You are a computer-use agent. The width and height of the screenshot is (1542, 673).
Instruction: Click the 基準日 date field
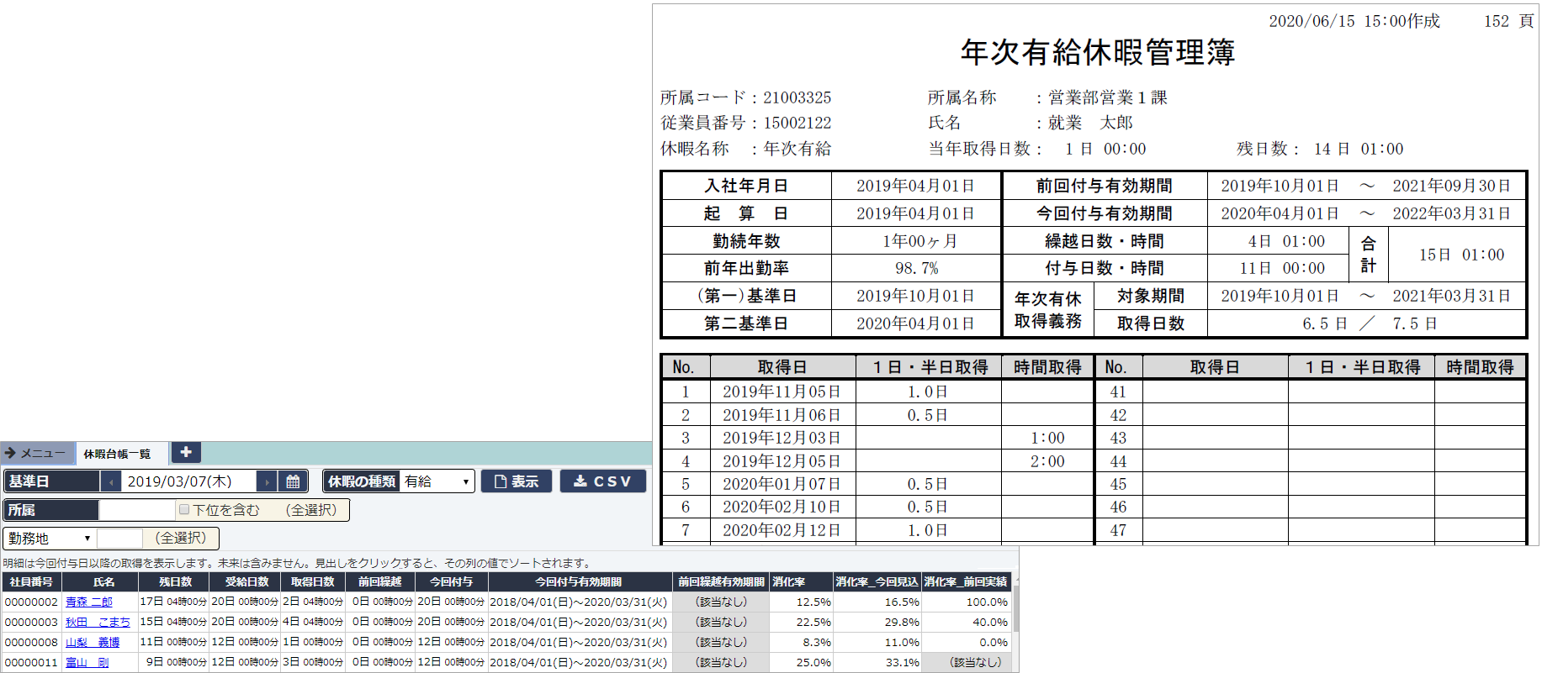point(189,481)
